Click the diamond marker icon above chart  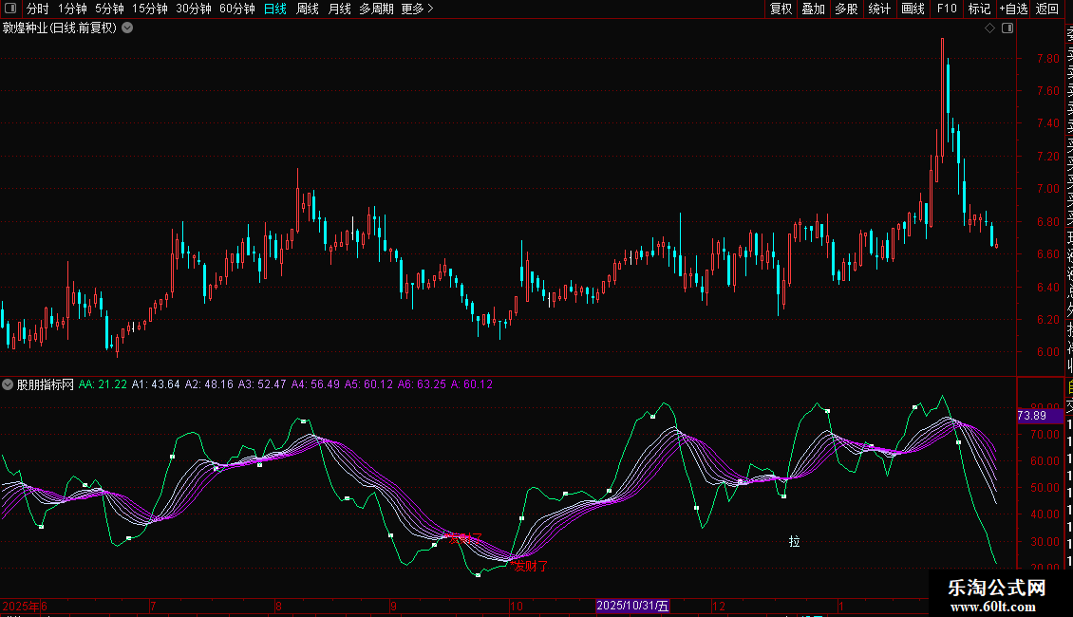click(989, 28)
